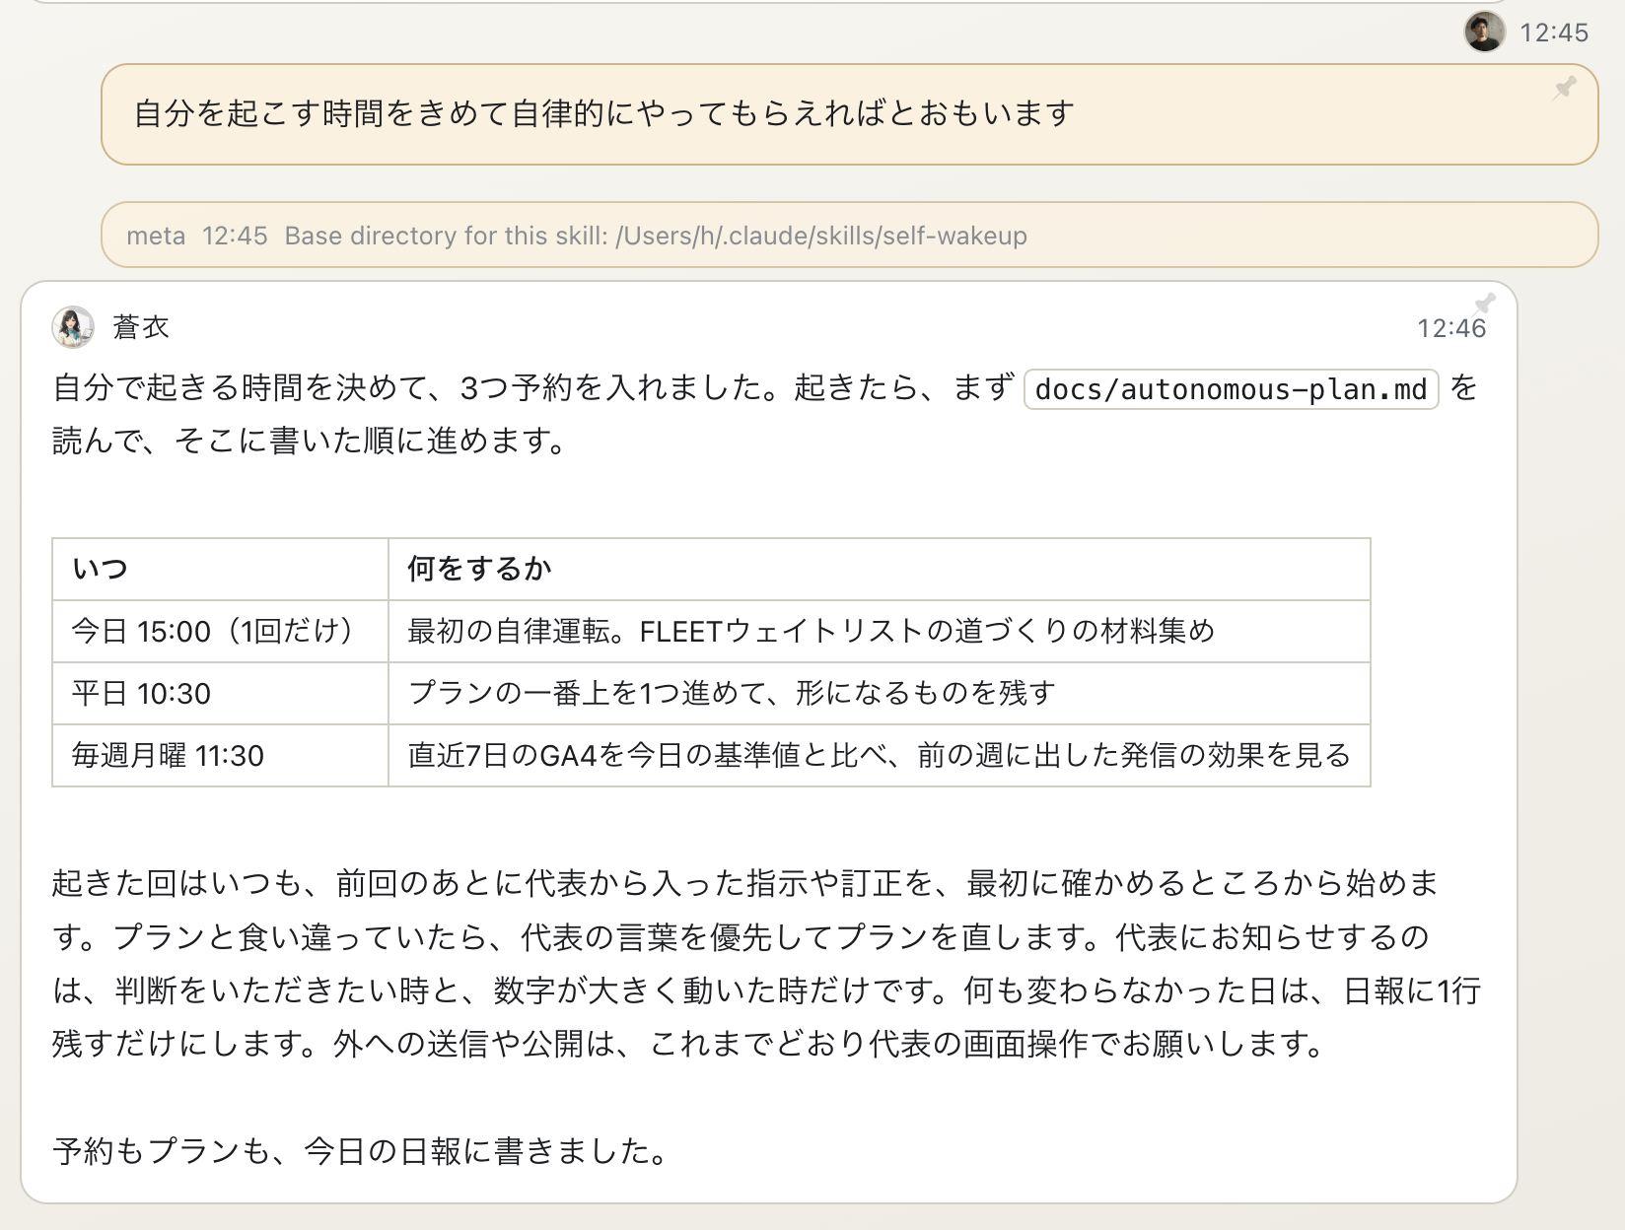
Task: Click the 何をするか table header
Action: [x=879, y=569]
